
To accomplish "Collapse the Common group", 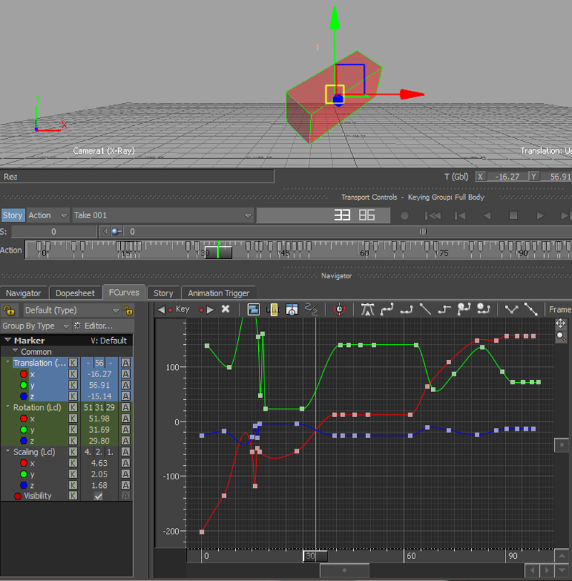I will click(x=15, y=351).
